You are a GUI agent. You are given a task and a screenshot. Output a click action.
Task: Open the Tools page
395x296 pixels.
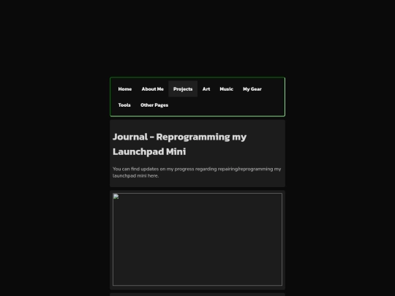(124, 105)
